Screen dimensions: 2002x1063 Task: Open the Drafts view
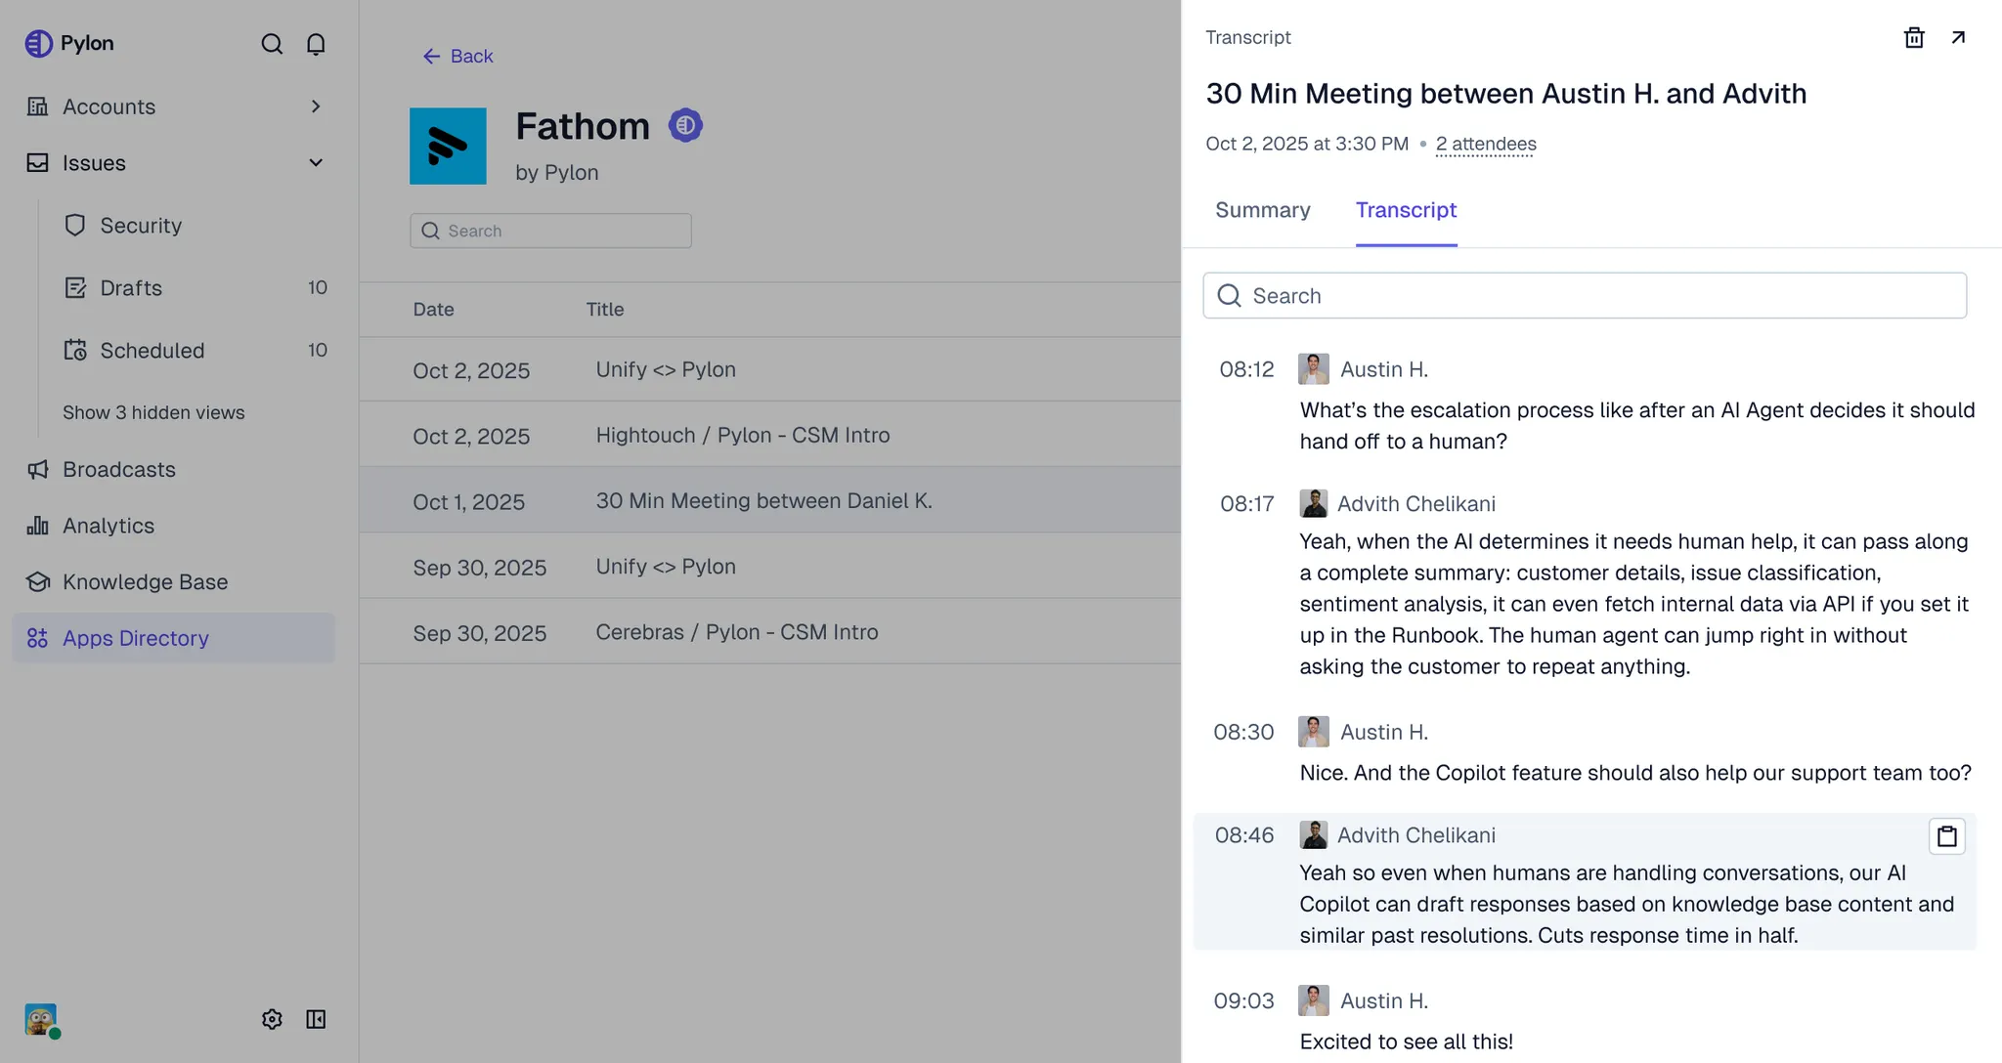coord(131,288)
